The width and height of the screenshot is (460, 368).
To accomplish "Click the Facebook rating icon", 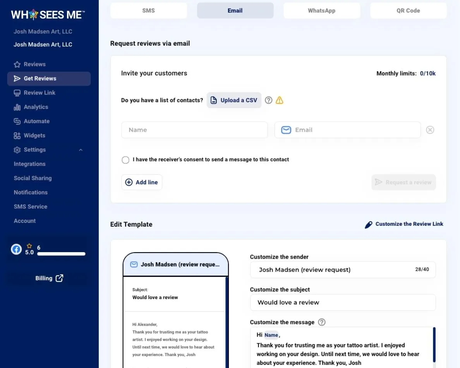I will pos(16,249).
